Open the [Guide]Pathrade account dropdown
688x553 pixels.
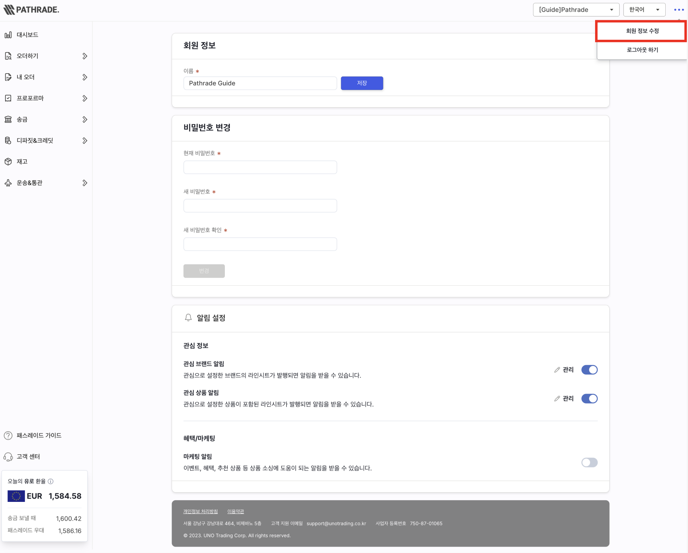click(576, 10)
